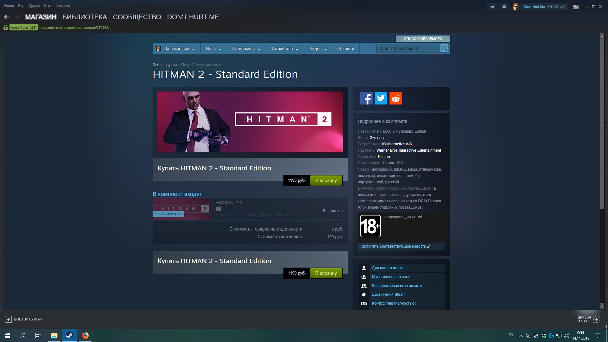Expand the Ваш магазин dropdown
Screen dimensions: 608x342
tap(176, 49)
